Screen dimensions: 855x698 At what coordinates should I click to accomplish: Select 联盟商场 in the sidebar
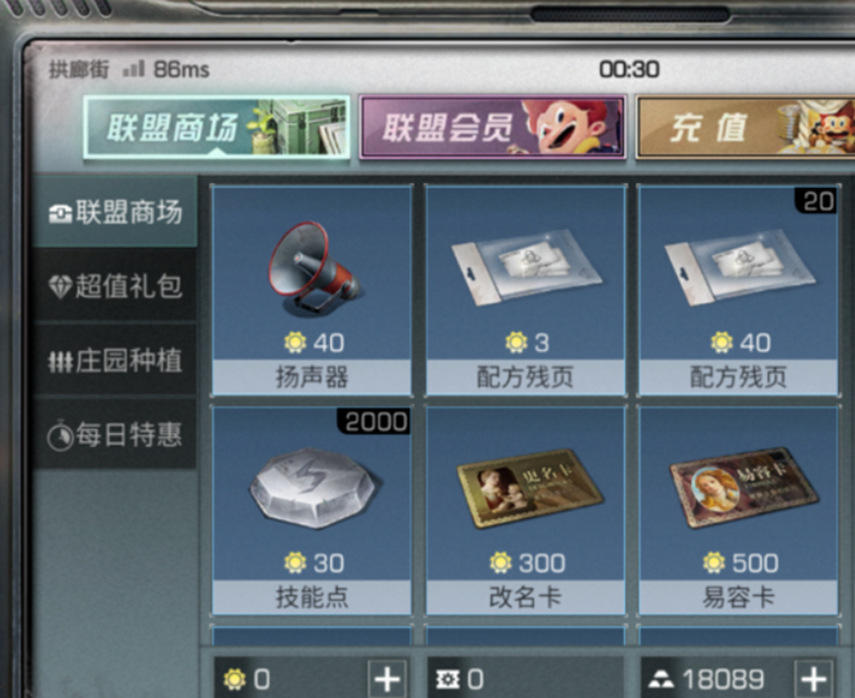(x=115, y=212)
